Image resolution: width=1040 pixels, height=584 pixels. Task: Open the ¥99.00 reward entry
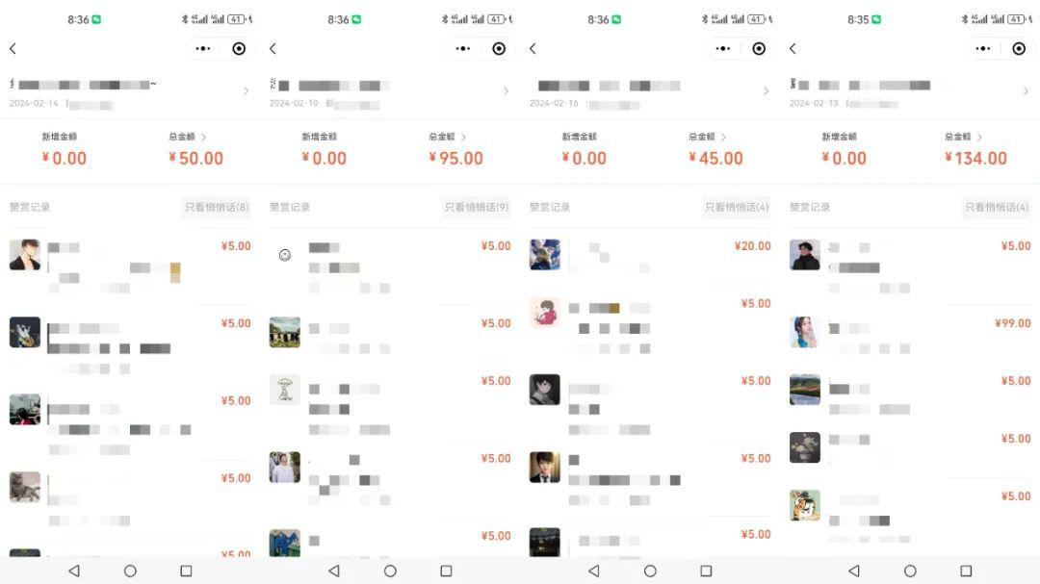910,333
